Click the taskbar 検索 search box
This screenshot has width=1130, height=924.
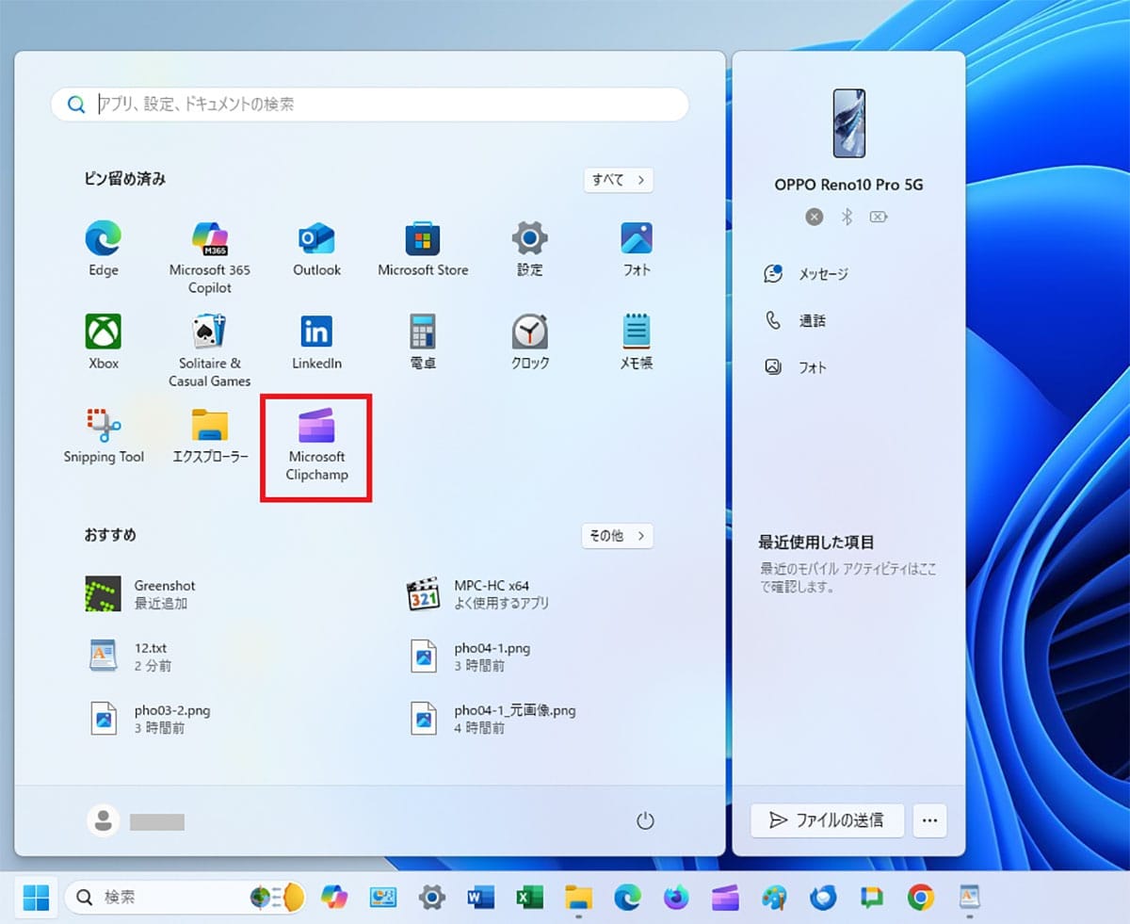coord(185,898)
